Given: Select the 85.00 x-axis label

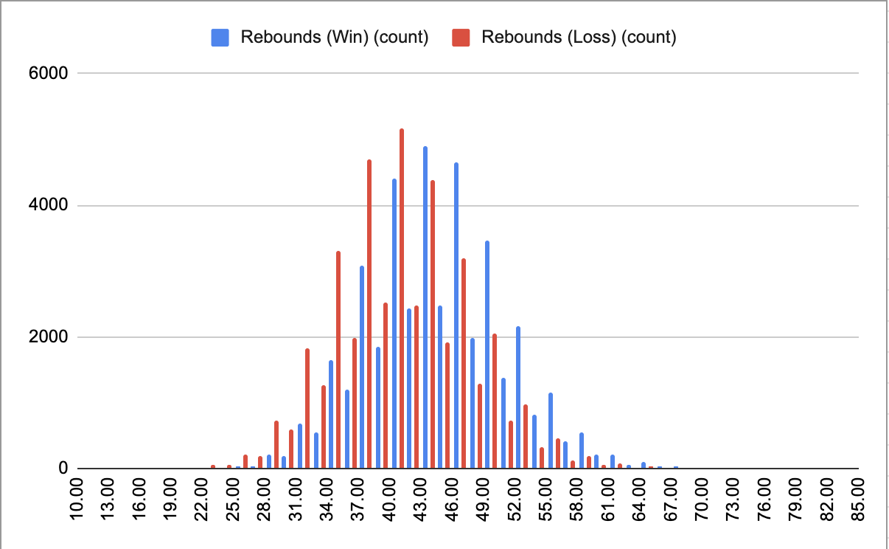Looking at the screenshot, I should coord(858,499).
